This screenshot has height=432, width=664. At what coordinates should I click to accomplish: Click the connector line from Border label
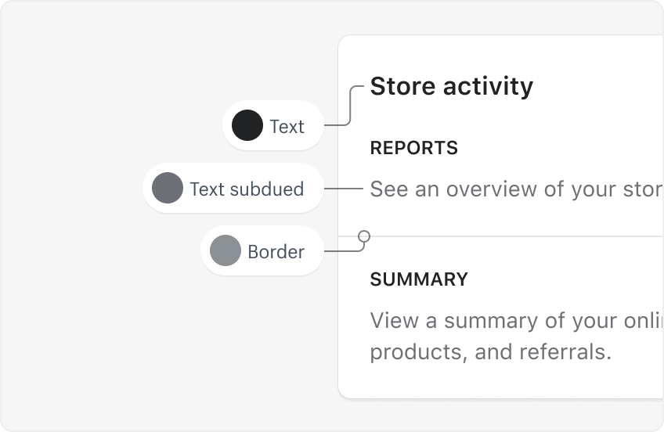[x=343, y=250]
